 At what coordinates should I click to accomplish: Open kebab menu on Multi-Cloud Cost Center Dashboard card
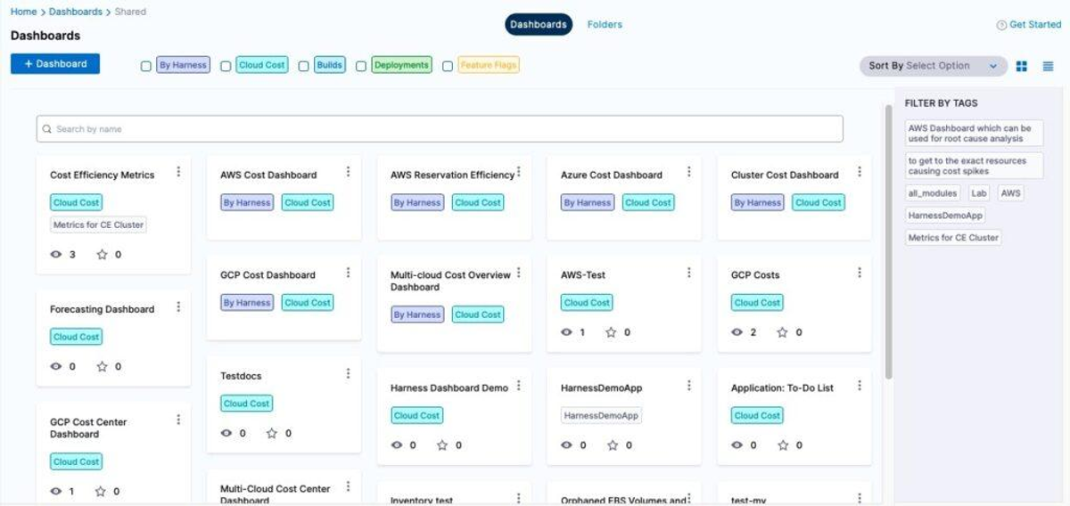pyautogui.click(x=348, y=486)
